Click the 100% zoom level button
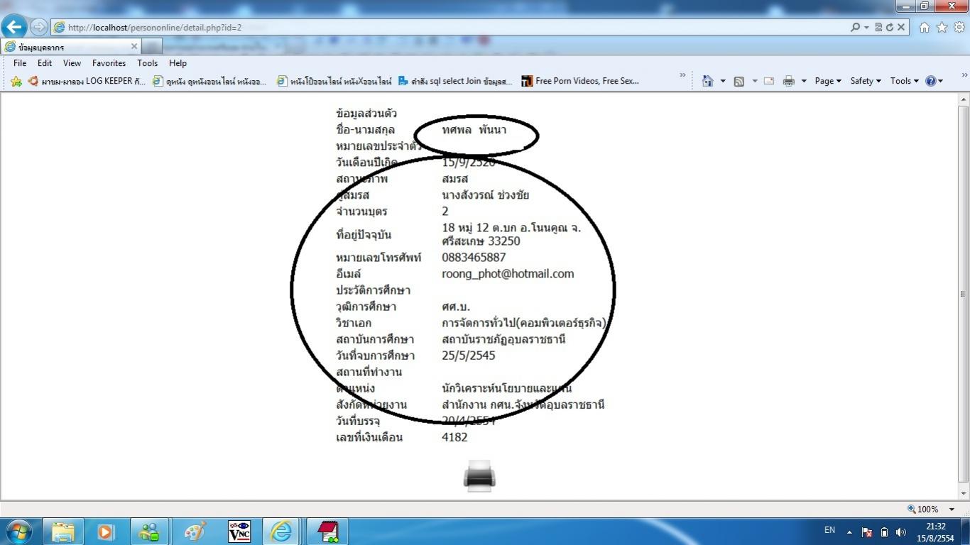The width and height of the screenshot is (970, 545). click(923, 509)
